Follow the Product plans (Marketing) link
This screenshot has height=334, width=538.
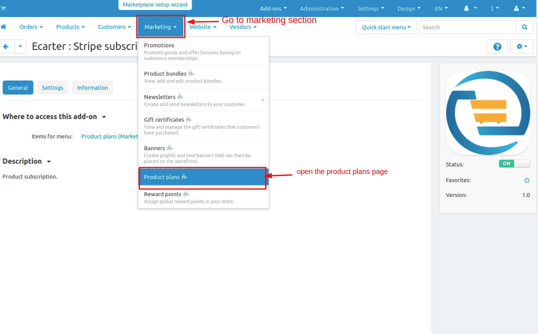109,136
